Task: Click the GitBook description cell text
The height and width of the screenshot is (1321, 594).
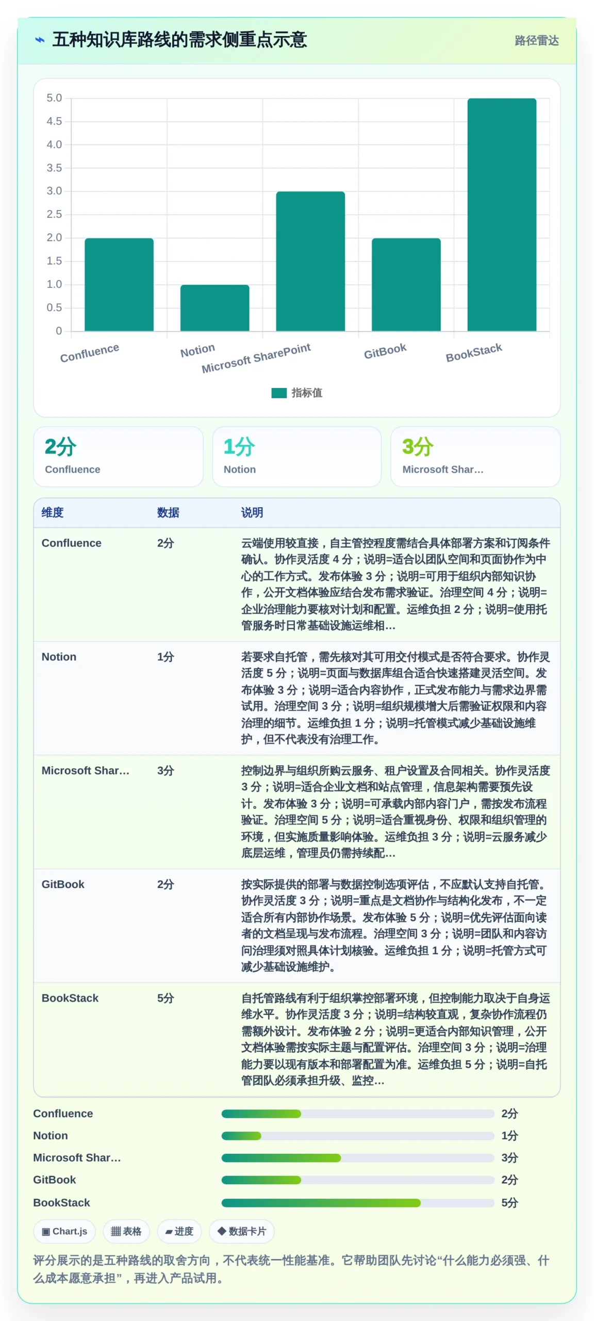Action: [395, 925]
